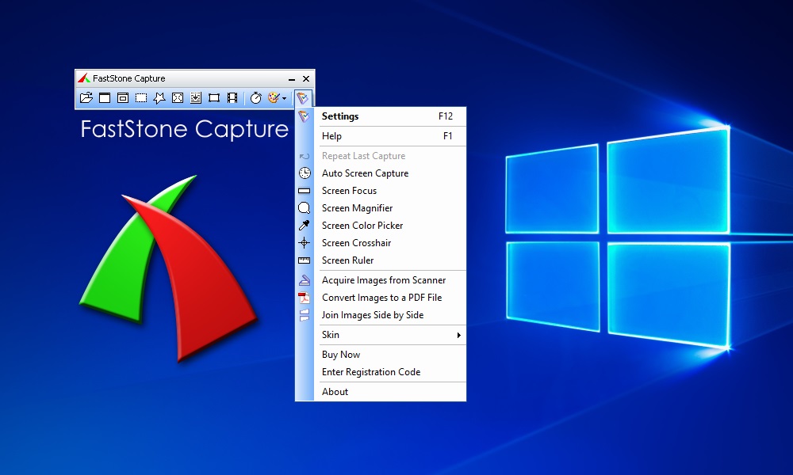
Task: Launch the Screen Recorder filmstrip tool
Action: click(x=232, y=97)
